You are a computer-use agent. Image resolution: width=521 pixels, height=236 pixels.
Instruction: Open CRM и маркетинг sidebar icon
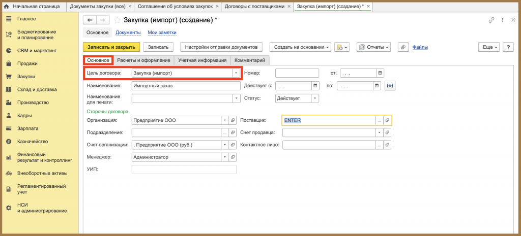(9, 51)
